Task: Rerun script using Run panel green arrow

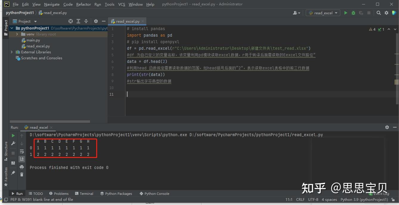Action: 13,136
